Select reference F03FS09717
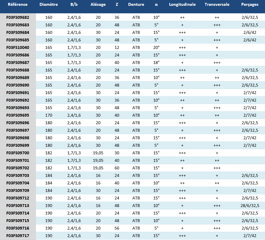 point(18,236)
